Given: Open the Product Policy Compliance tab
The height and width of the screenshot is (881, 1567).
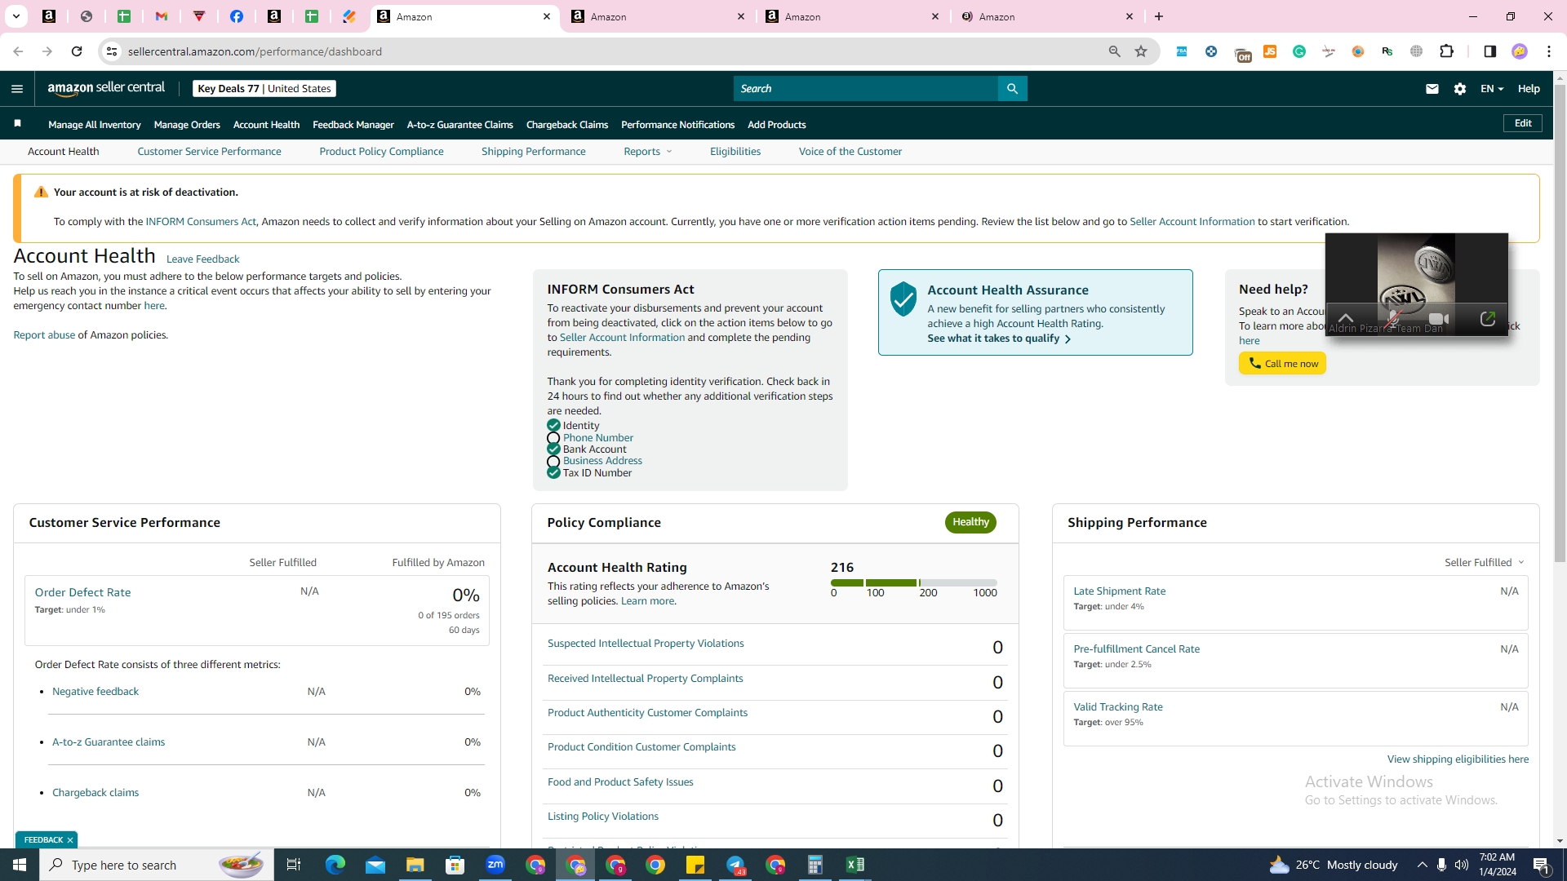Looking at the screenshot, I should pyautogui.click(x=381, y=152).
